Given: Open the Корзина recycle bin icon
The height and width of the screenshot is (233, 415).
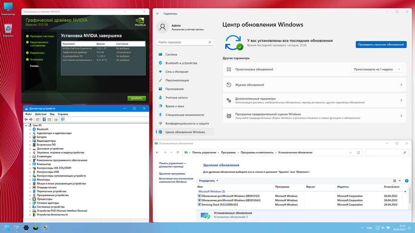Looking at the screenshot, I should [8, 31].
